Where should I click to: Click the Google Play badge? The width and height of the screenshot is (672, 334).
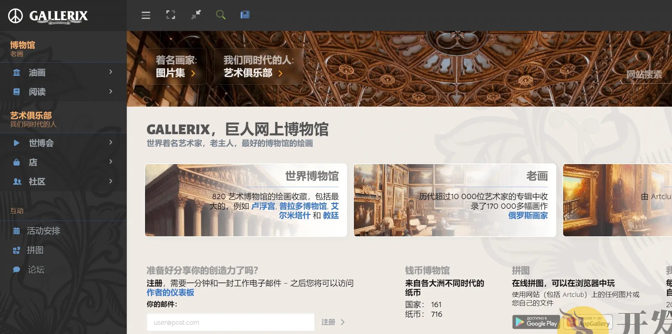[x=536, y=322]
